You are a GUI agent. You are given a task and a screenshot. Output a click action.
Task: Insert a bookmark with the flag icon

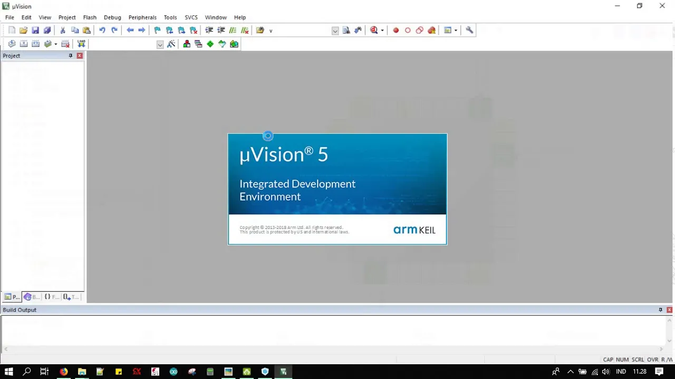click(x=157, y=31)
